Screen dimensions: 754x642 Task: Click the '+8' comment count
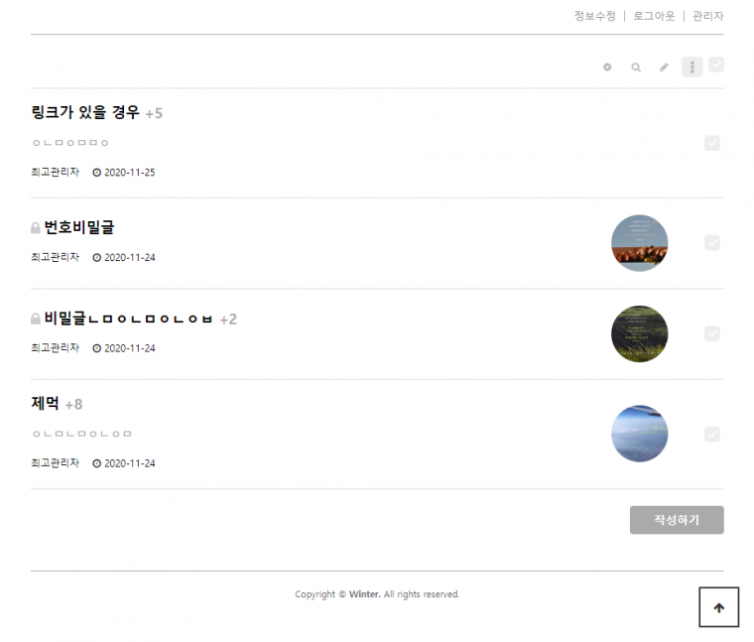pos(73,405)
